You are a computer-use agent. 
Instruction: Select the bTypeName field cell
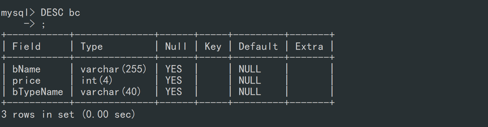38,91
